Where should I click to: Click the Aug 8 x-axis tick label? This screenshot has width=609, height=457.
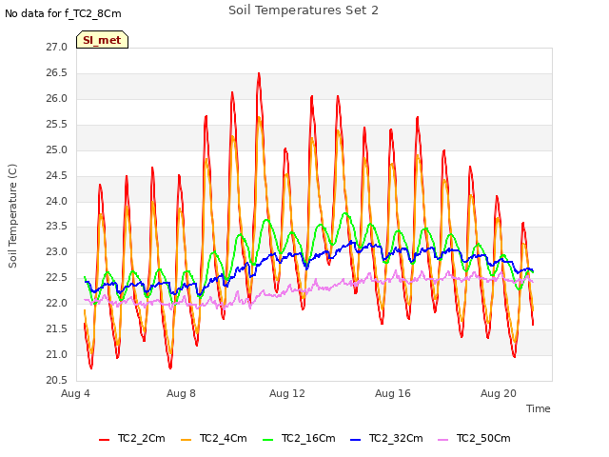tap(181, 393)
